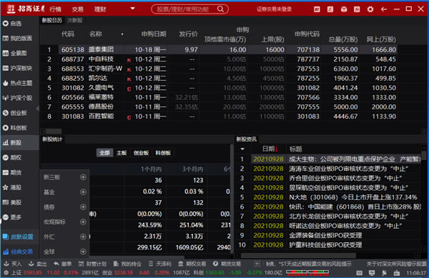Viewport: 429px width, 278px height.
Task: Open news 成大生物 headline row
Action: [336, 159]
